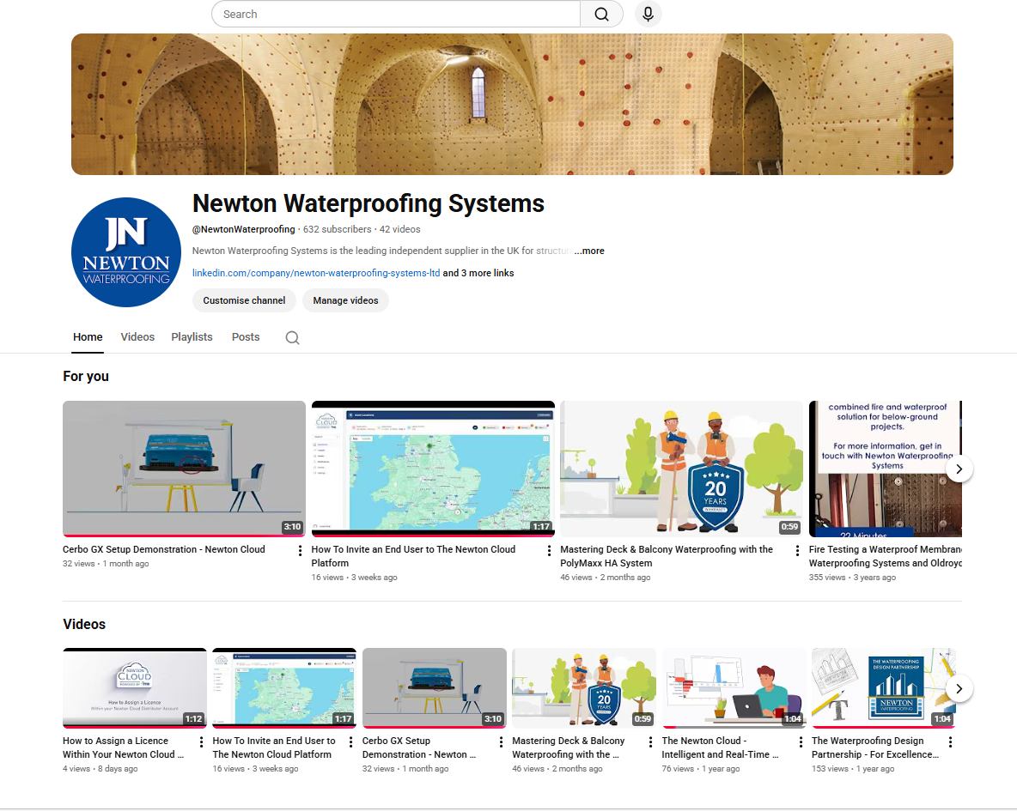Click '355 views · 3 years ago' text
Screen dimensions: 1017x811
point(852,578)
